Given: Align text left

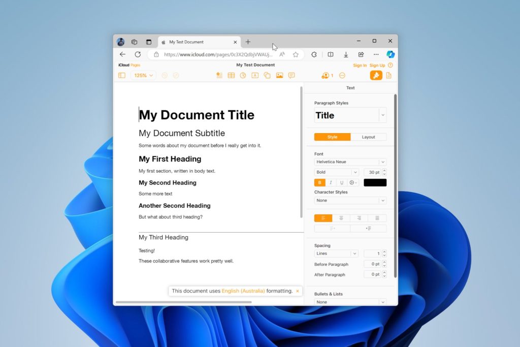Looking at the screenshot, I should (323, 218).
